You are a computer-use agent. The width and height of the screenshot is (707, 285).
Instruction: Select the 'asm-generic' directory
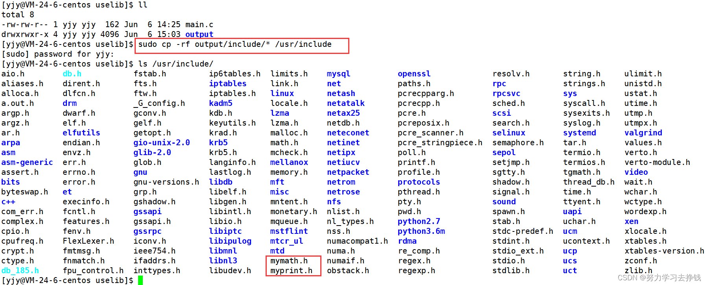click(27, 163)
